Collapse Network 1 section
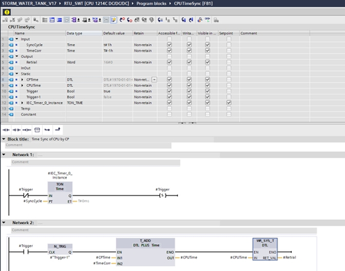Screen dimensions: 345x271 (x=3, y=154)
